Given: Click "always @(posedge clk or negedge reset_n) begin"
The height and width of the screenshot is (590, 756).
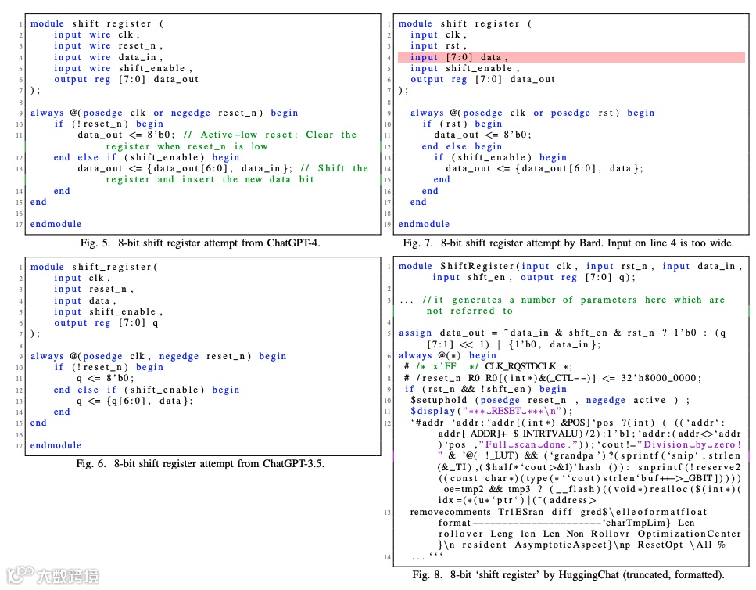Looking at the screenshot, I should click(164, 113).
